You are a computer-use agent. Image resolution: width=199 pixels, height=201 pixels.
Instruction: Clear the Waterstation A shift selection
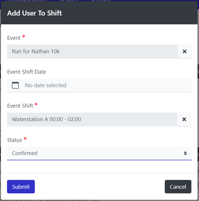[184, 119]
